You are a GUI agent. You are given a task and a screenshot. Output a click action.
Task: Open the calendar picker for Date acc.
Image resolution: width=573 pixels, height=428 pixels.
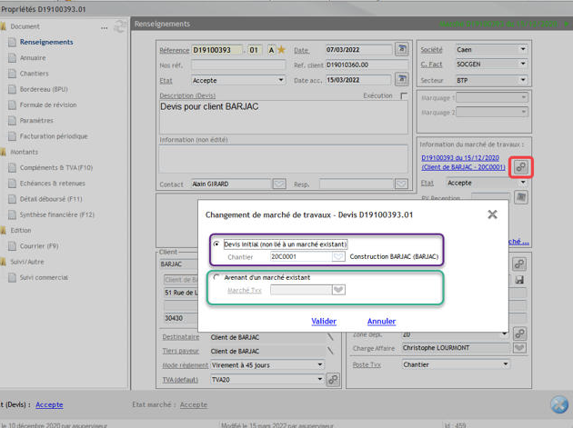click(402, 80)
